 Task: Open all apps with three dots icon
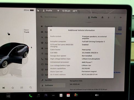click(x=53, y=95)
